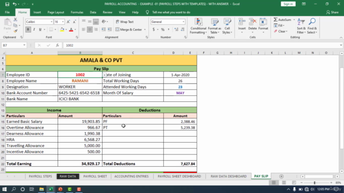The width and height of the screenshot is (344, 193).
Task: Toggle Underline formatting
Action: (40, 29)
